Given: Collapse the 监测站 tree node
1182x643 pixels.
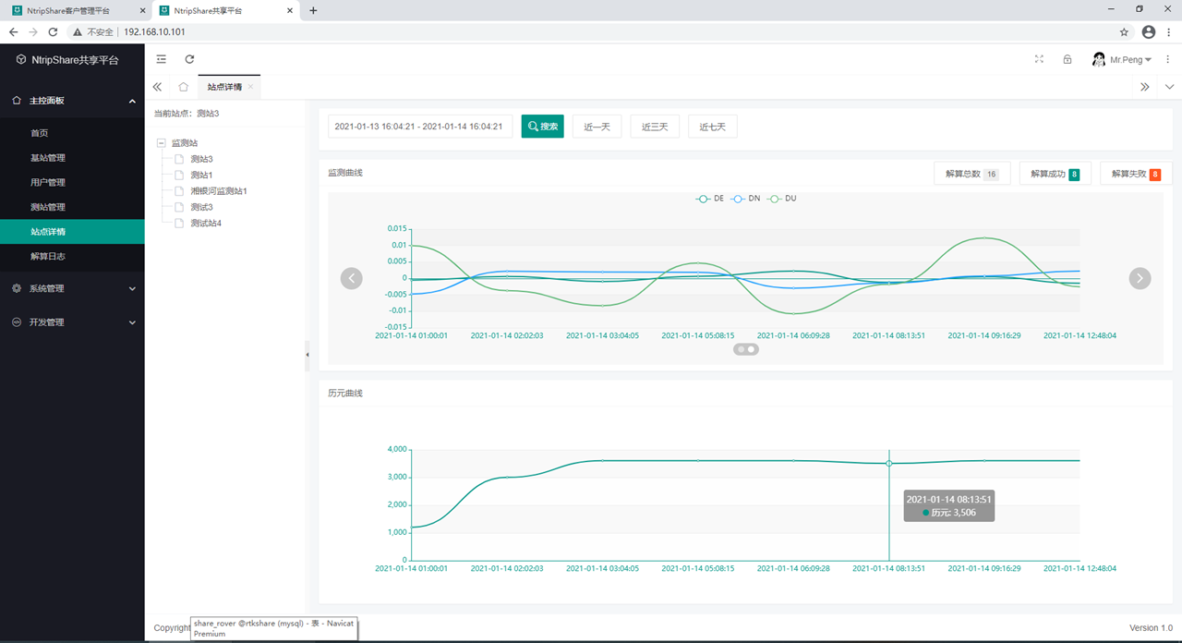Looking at the screenshot, I should pyautogui.click(x=162, y=143).
